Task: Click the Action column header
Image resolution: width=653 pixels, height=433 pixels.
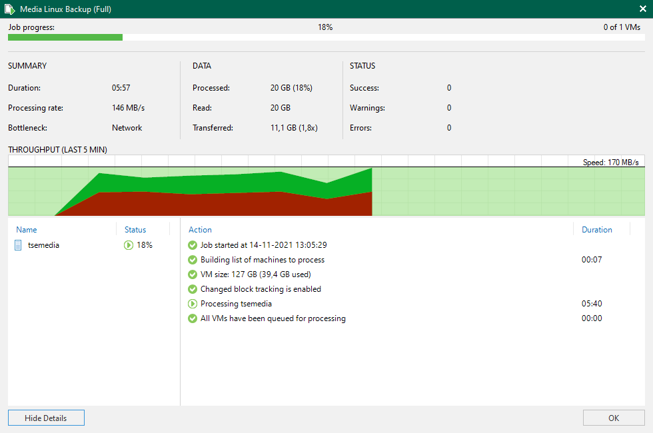Action: pos(200,229)
